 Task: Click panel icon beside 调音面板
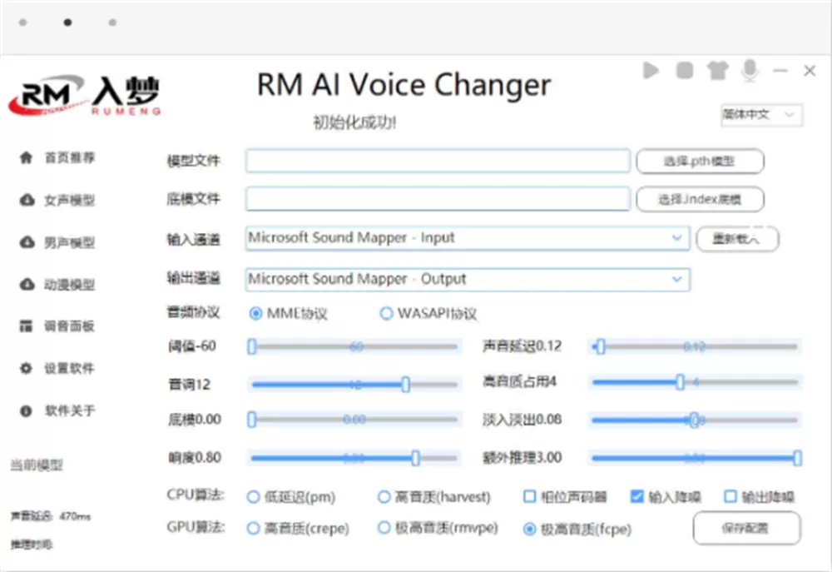(26, 326)
